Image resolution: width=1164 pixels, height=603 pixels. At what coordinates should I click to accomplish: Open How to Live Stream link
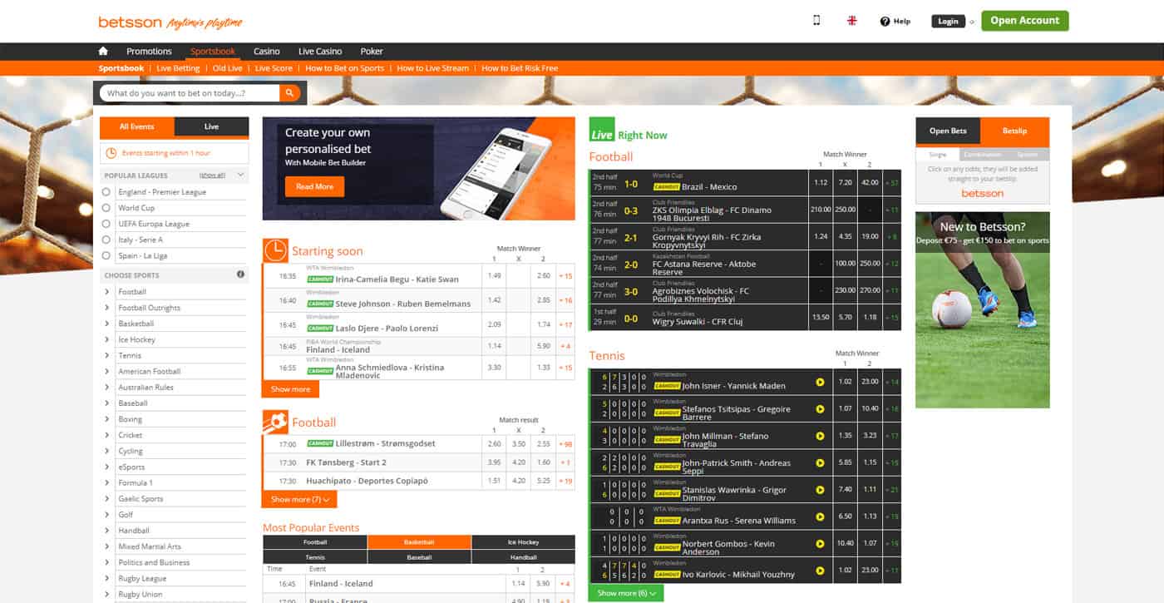pyautogui.click(x=432, y=68)
